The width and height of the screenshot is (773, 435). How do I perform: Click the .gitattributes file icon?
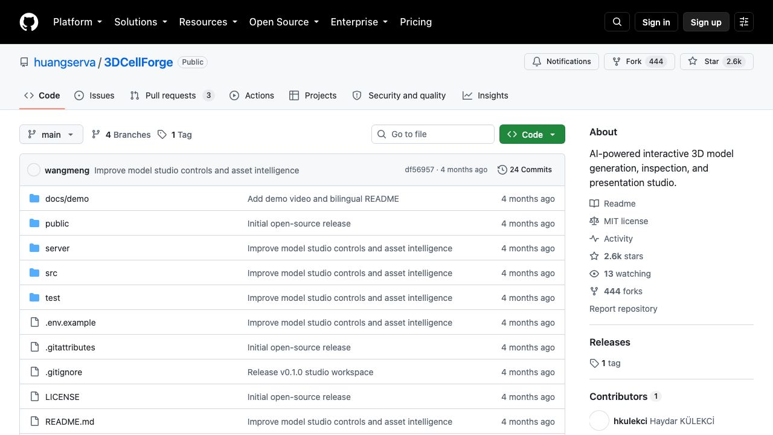pyautogui.click(x=34, y=347)
